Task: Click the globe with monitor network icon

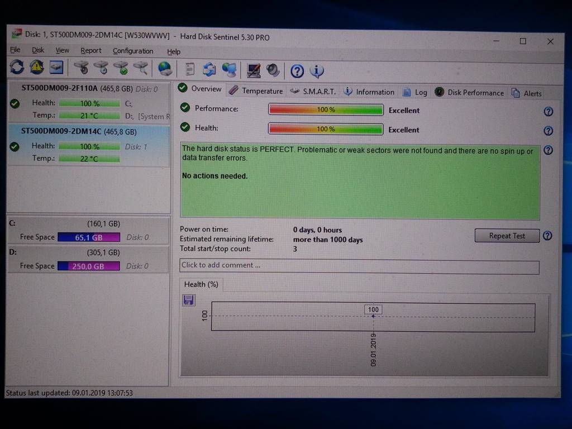Action: point(229,70)
